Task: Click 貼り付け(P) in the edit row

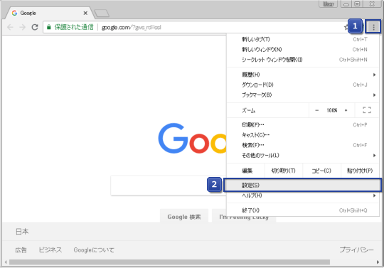Action: click(360, 171)
